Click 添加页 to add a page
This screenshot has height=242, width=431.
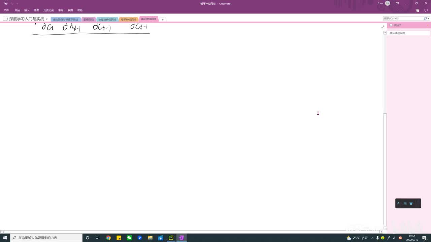tap(395, 25)
